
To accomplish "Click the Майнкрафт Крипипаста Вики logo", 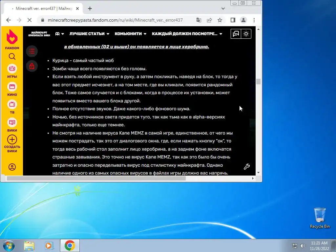I will (x=39, y=34).
